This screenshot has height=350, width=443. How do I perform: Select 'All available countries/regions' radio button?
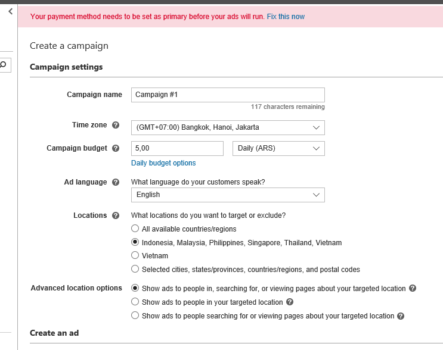135,229
